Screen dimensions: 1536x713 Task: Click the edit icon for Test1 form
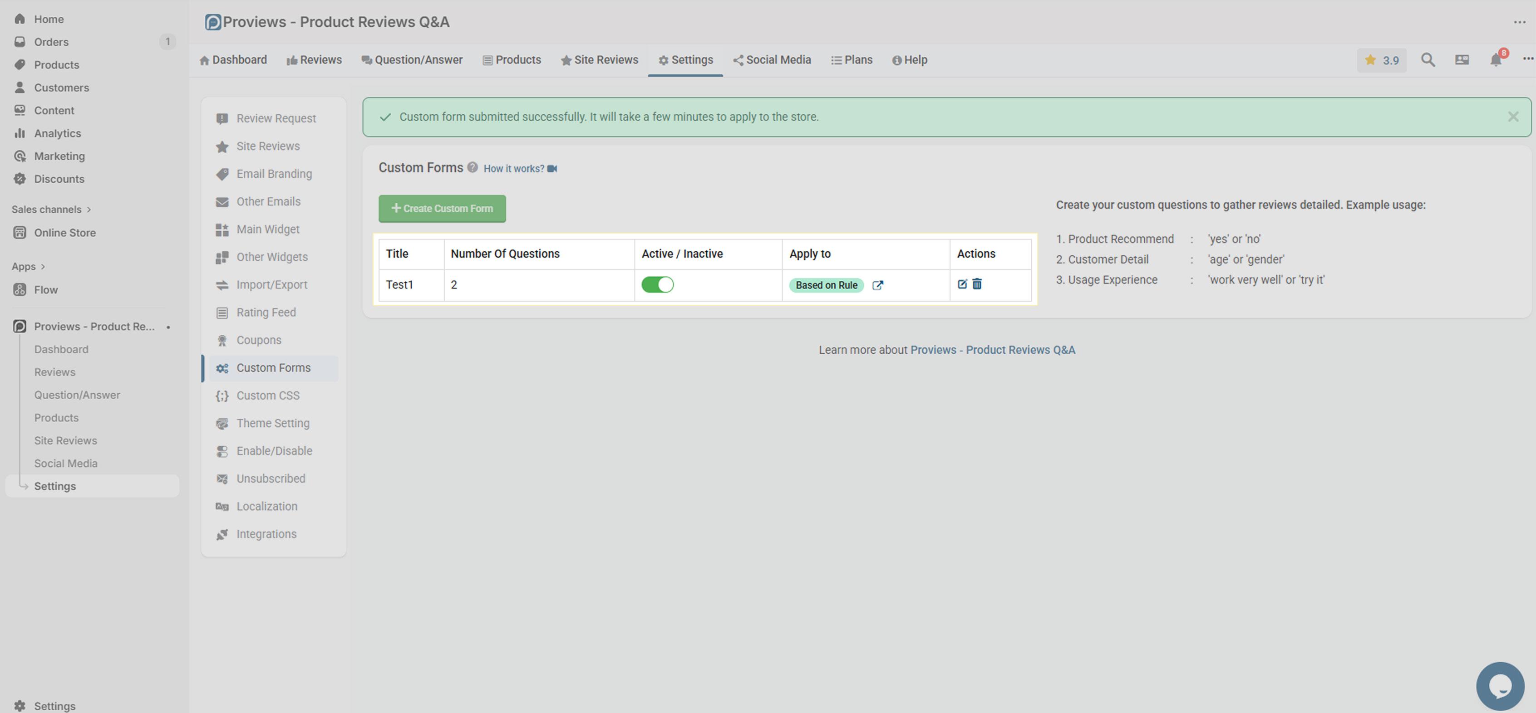[x=962, y=284]
